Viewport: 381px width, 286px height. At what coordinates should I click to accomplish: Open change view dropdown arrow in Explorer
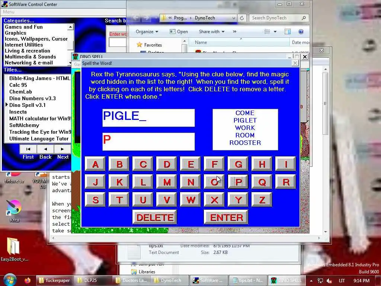(275, 32)
